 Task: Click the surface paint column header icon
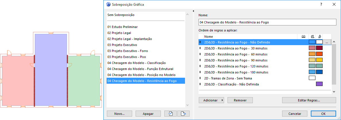(x=319, y=37)
